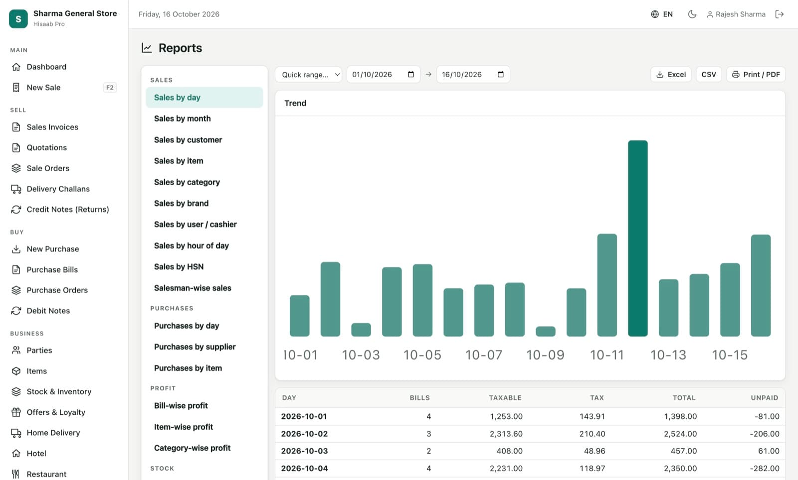Click Sharma General Store logo
This screenshot has height=480, width=798.
point(18,18)
